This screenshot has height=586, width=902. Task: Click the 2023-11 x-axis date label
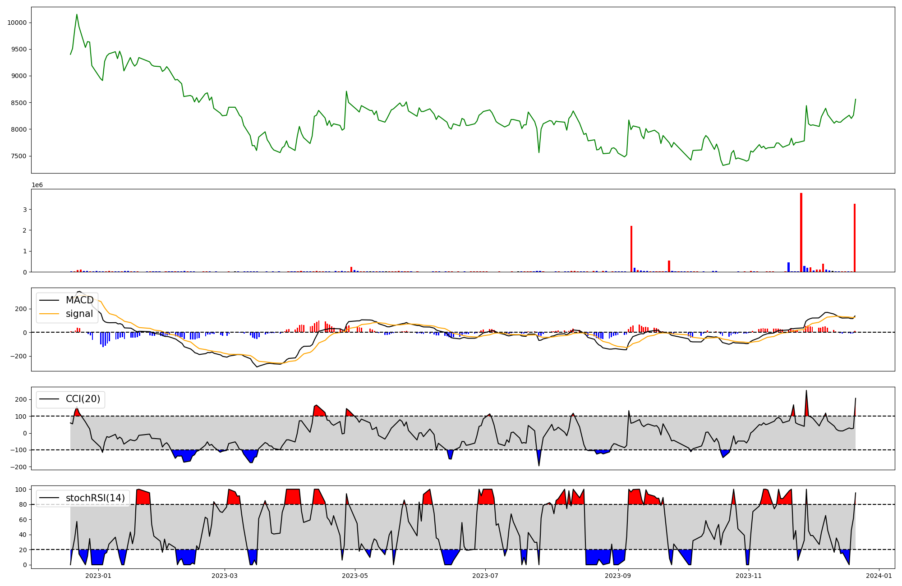pyautogui.click(x=749, y=576)
